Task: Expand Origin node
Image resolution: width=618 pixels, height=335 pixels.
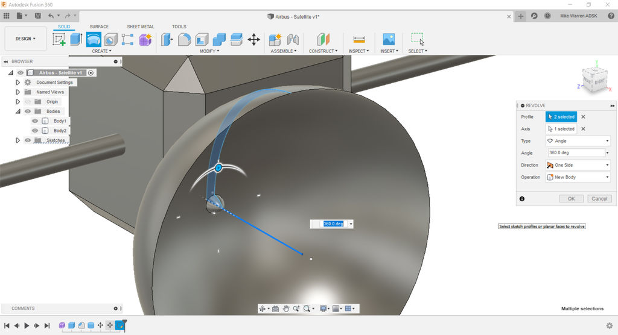Action: click(x=18, y=102)
